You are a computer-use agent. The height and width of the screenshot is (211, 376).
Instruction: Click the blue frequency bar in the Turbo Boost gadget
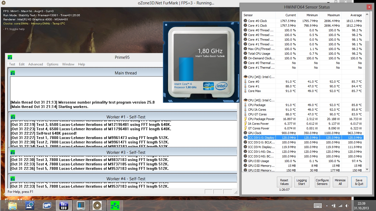[186, 69]
